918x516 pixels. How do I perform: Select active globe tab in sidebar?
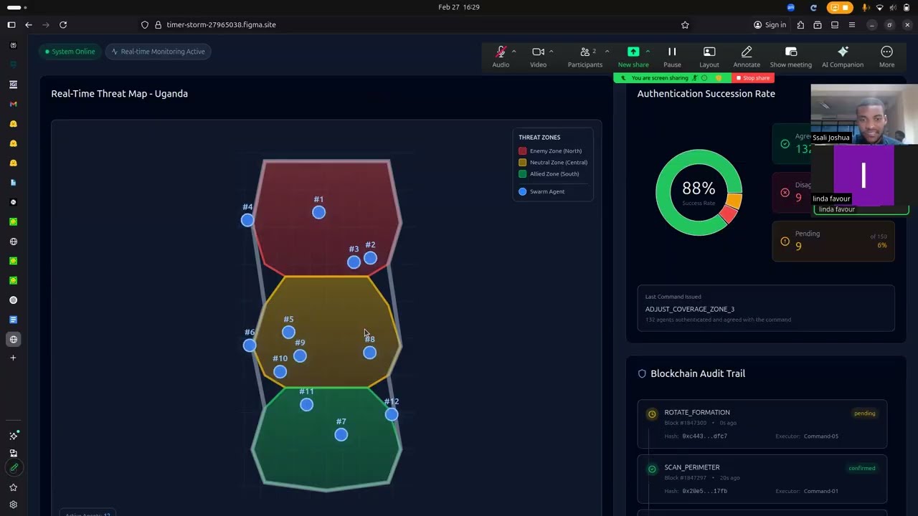[x=13, y=339]
